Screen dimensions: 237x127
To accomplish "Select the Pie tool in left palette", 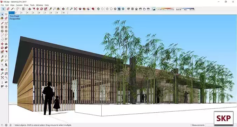I will pos(6,39).
